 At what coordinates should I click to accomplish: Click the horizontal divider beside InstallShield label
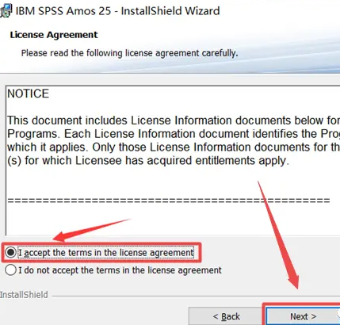click(196, 296)
